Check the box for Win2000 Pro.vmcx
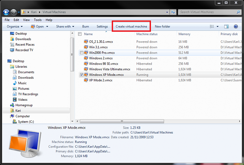The image size is (244, 165). pos(81,53)
